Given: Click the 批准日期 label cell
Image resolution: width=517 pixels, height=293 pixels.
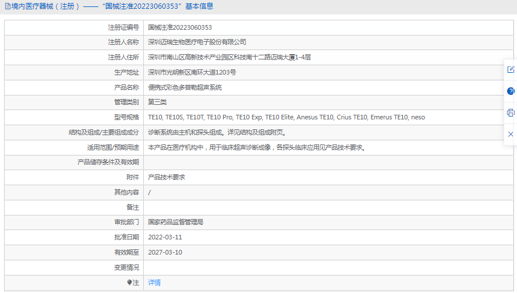Looking at the screenshot, I should 74,237.
